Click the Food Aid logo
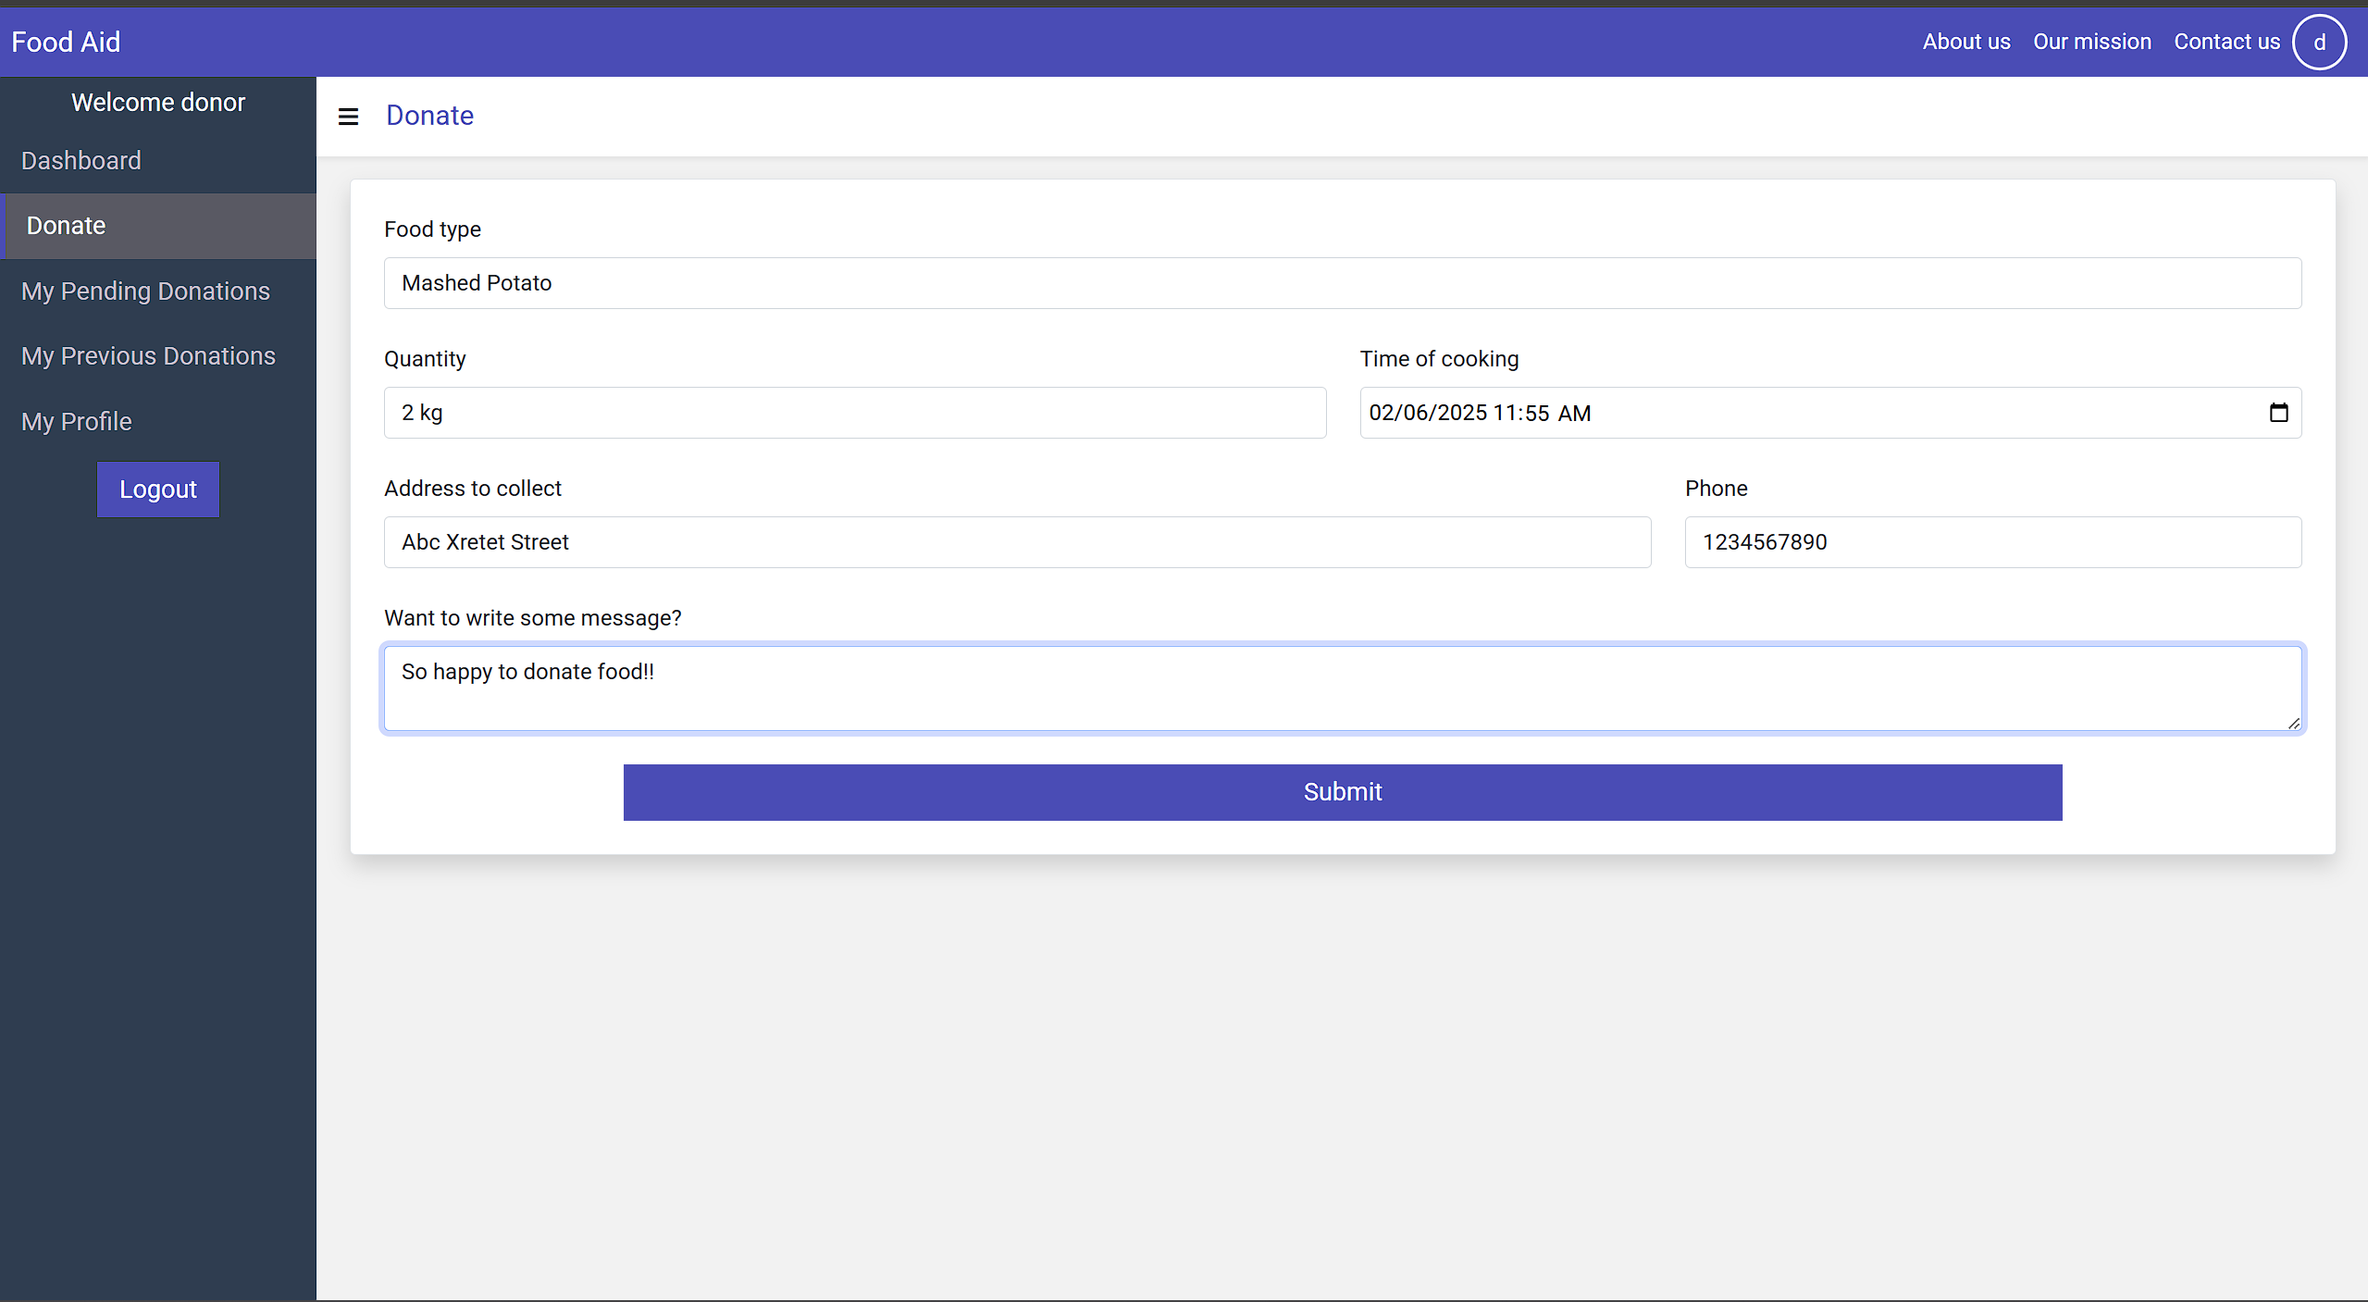Screen dimensions: 2368x1302 pyautogui.click(x=66, y=43)
